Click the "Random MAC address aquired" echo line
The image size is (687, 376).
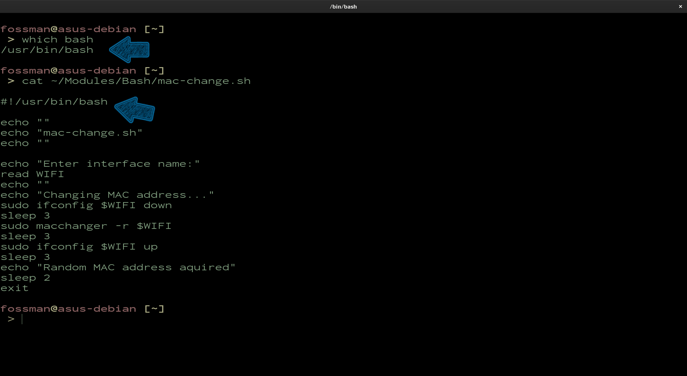pyautogui.click(x=118, y=267)
